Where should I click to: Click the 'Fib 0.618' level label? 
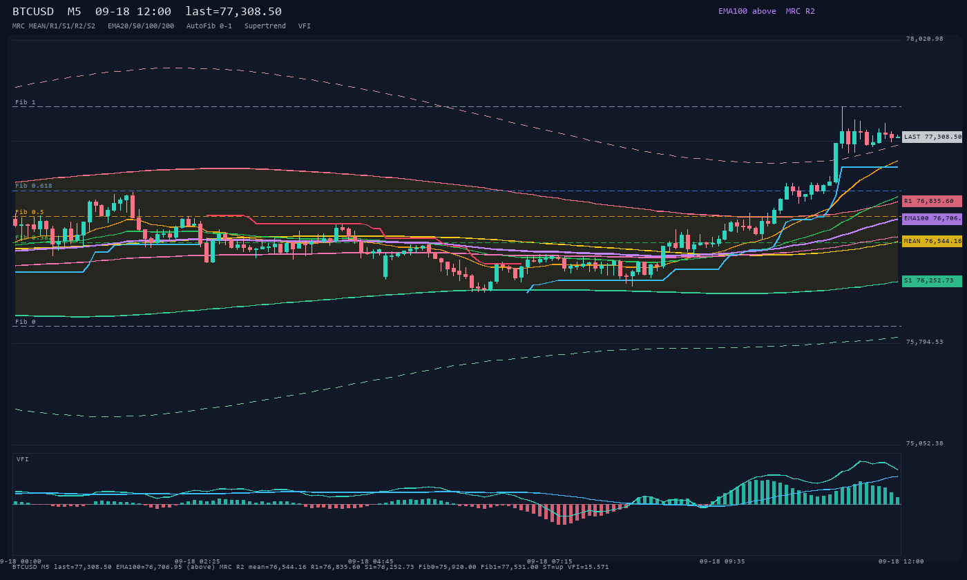pos(34,186)
